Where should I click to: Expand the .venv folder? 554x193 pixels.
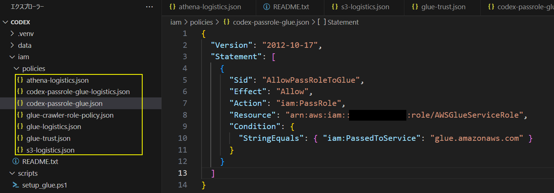12,34
